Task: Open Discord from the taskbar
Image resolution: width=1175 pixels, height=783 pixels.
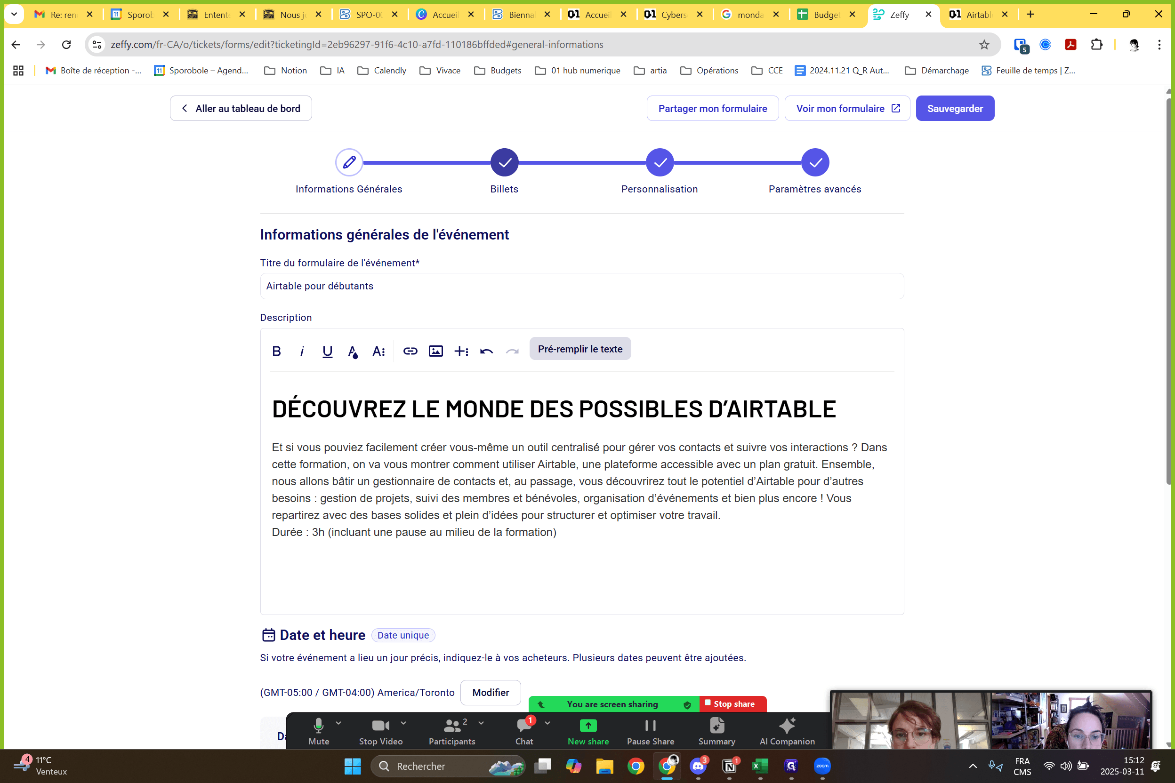Action: [698, 766]
